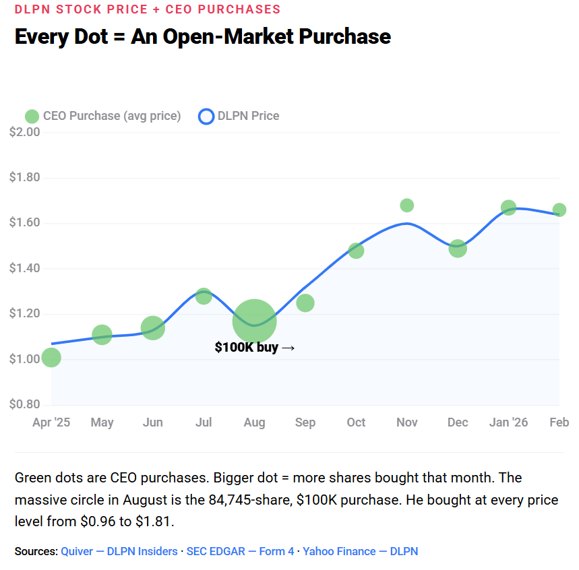Select the December purchase dot

tap(458, 249)
